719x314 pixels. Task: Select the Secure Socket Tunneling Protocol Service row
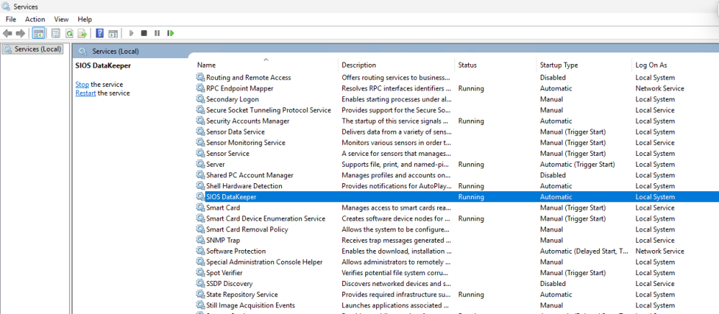[457, 110]
